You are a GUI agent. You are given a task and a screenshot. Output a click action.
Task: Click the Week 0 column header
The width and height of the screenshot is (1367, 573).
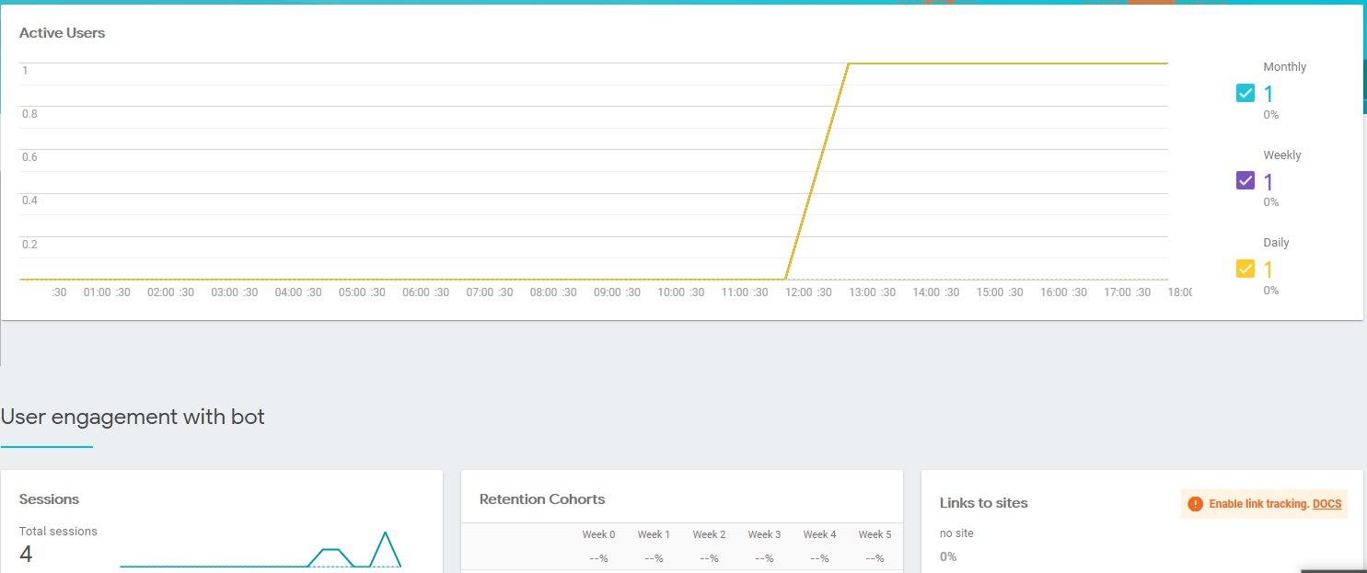tap(598, 534)
